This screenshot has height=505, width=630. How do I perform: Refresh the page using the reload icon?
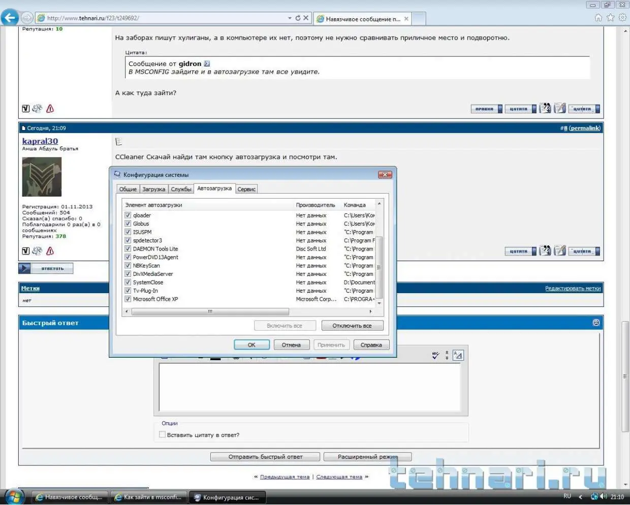298,18
